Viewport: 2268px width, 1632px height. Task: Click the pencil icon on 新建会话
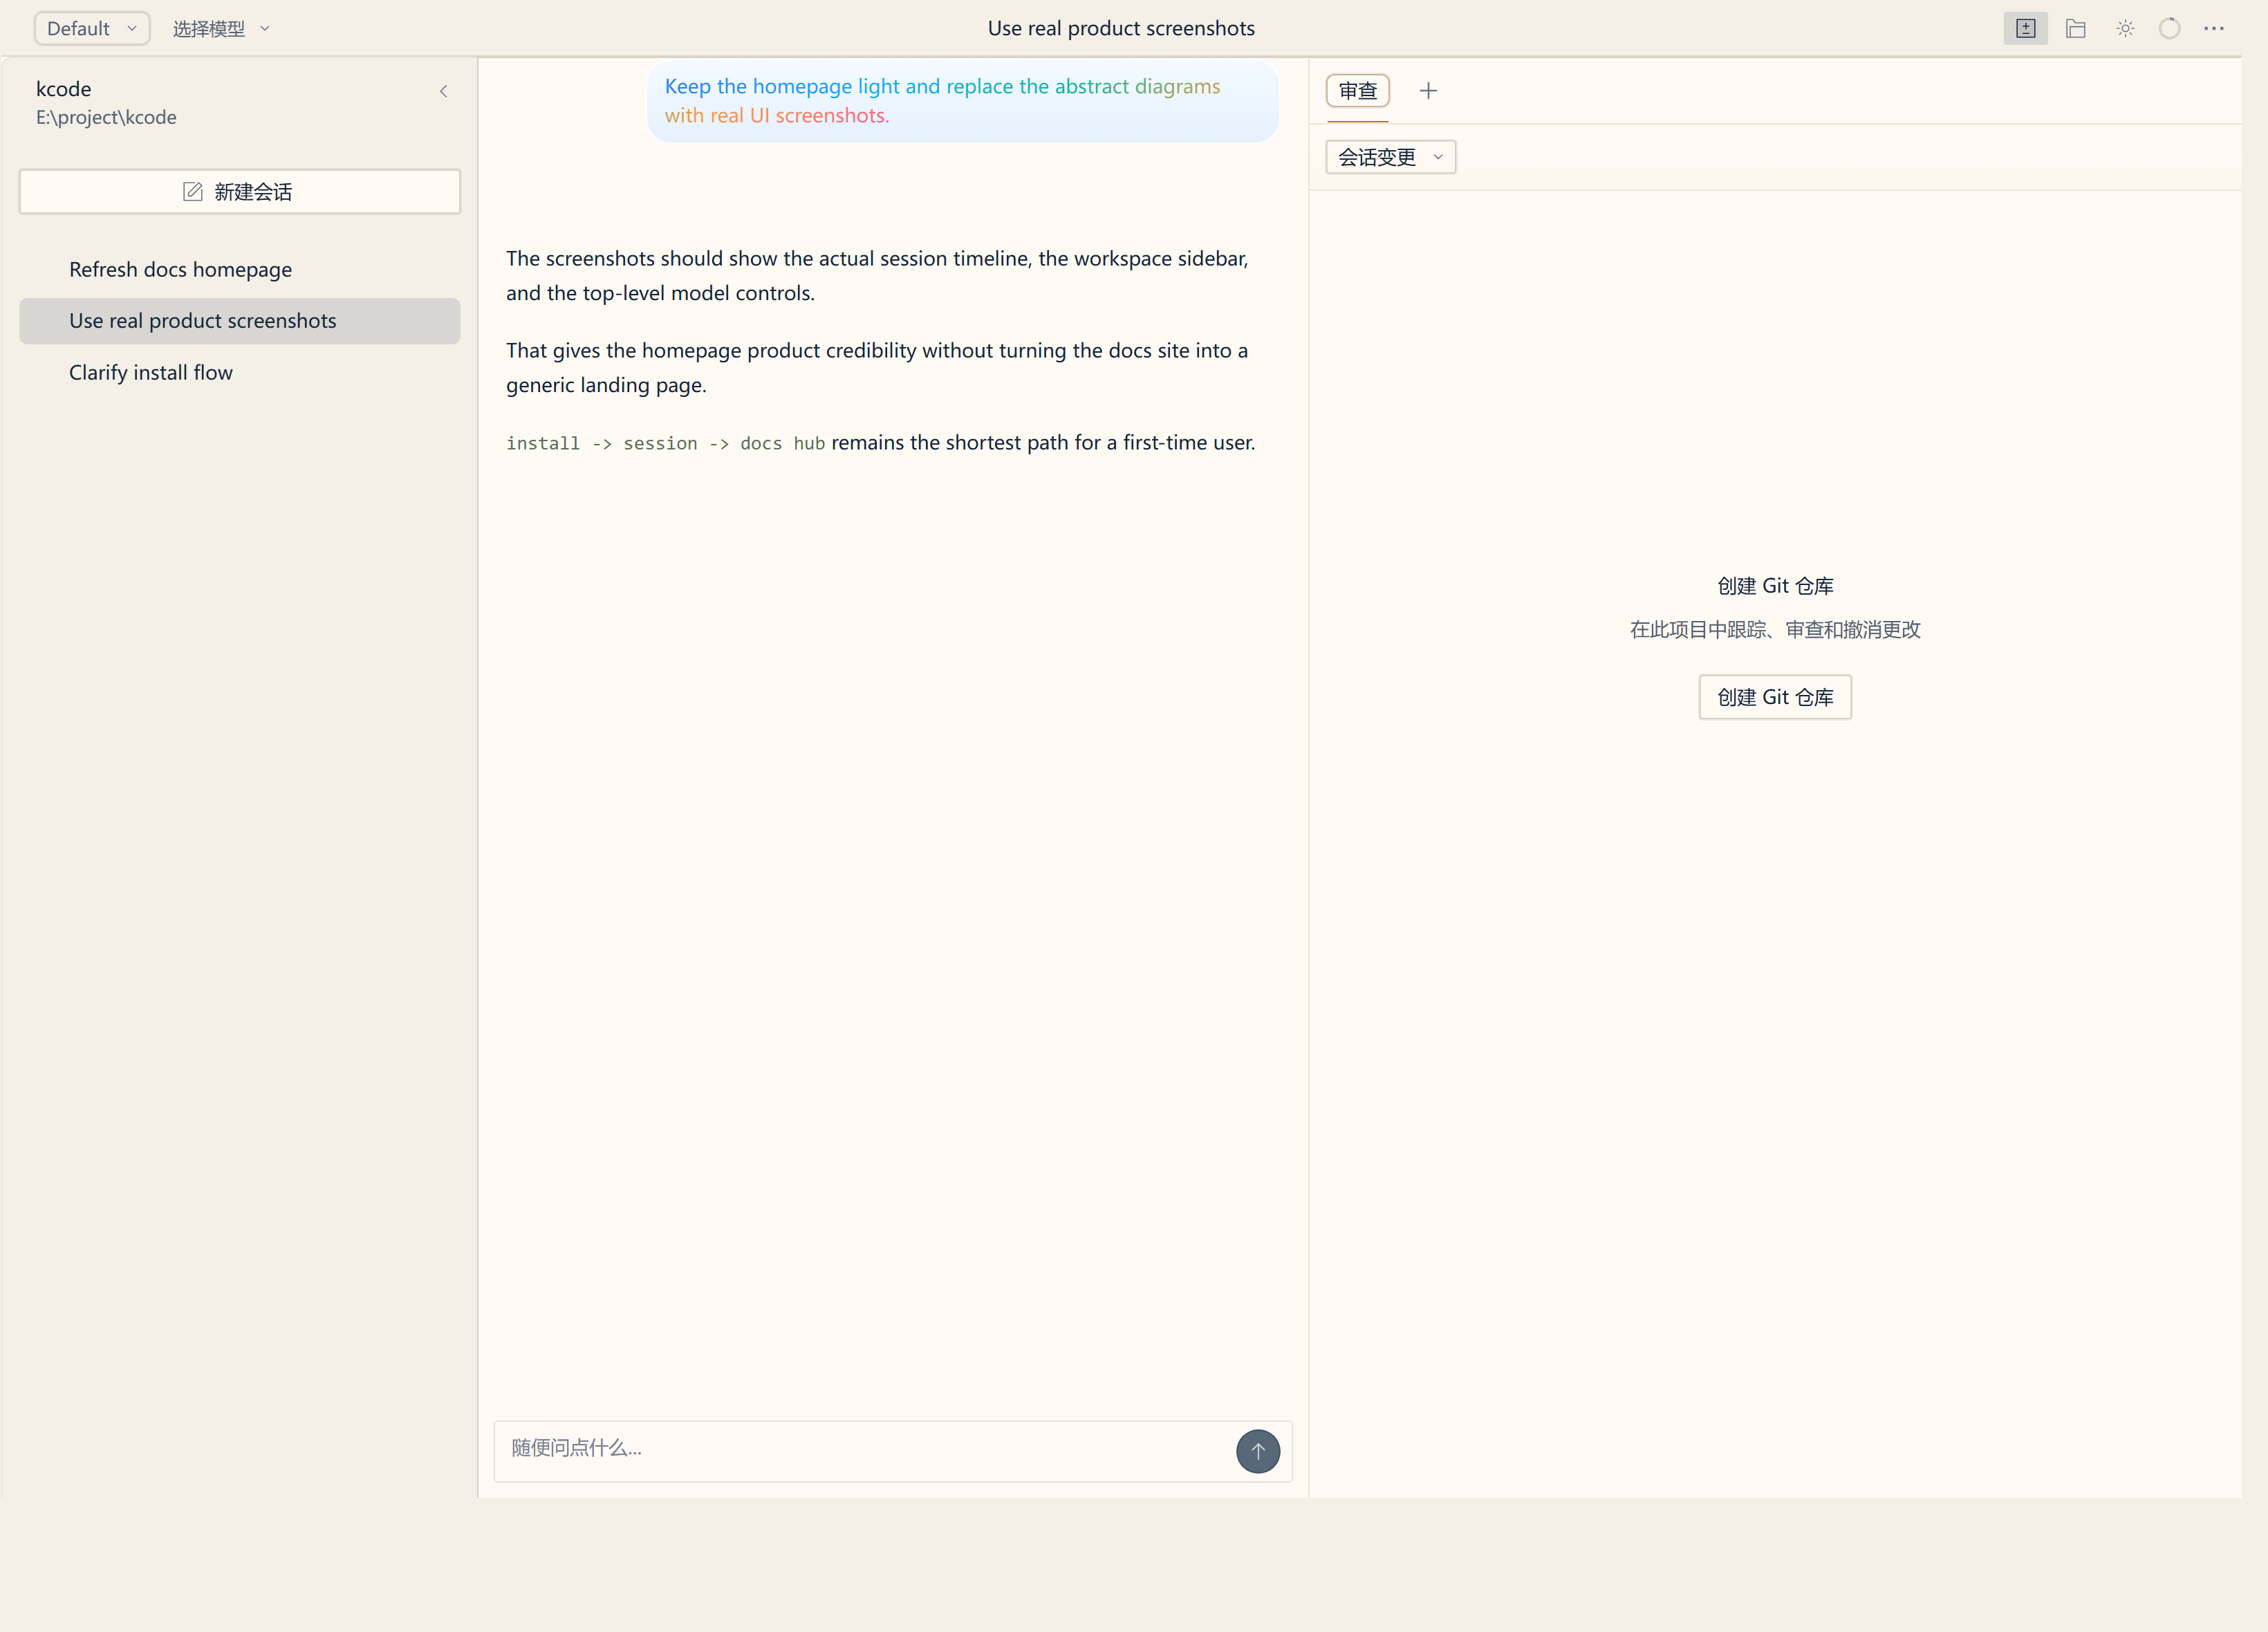(193, 191)
